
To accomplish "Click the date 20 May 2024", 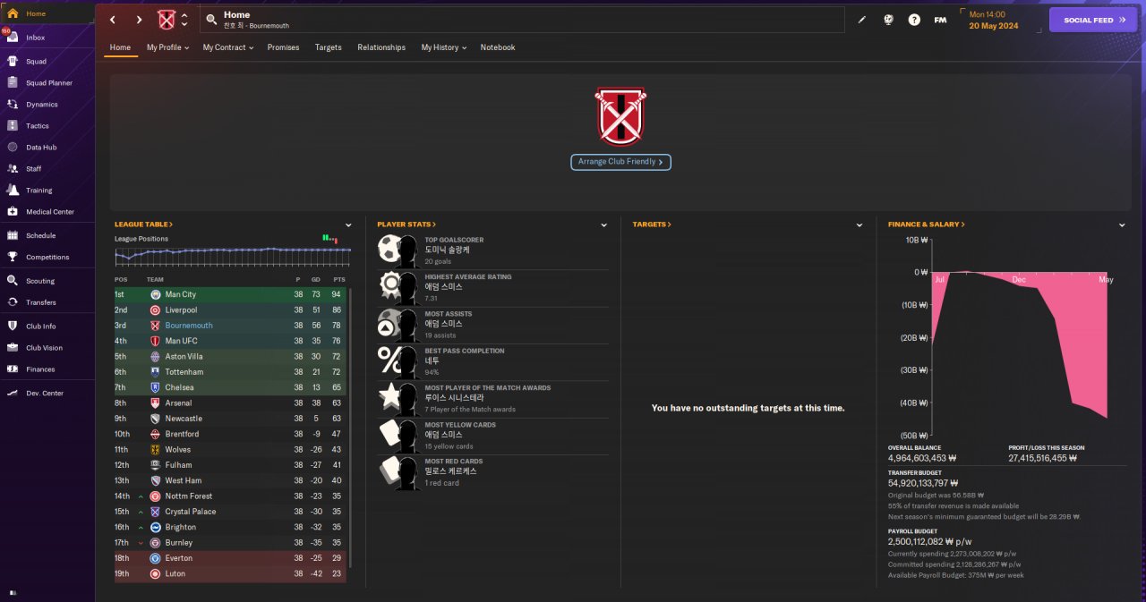I will [994, 26].
